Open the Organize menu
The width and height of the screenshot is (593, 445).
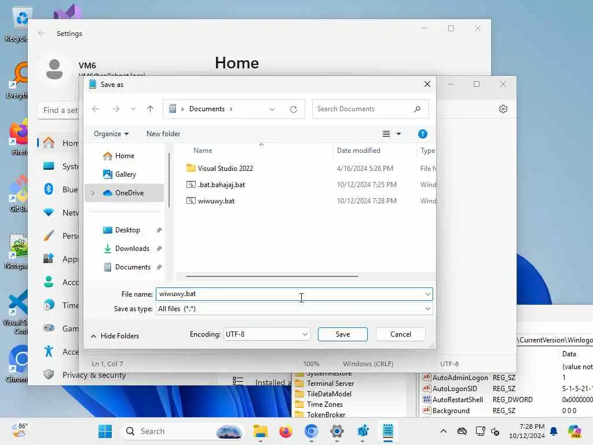click(x=111, y=134)
